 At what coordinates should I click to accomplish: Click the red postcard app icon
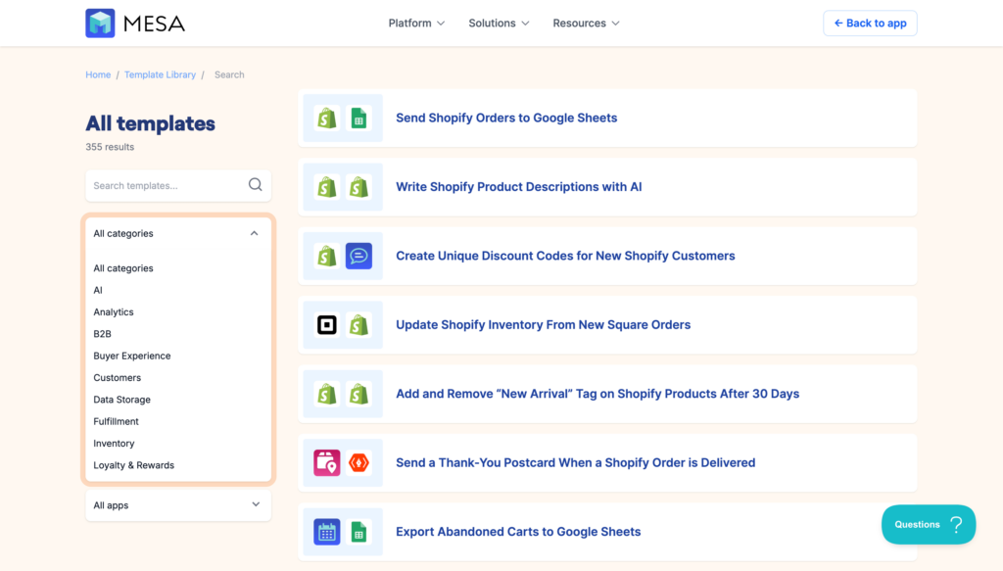[x=358, y=463]
